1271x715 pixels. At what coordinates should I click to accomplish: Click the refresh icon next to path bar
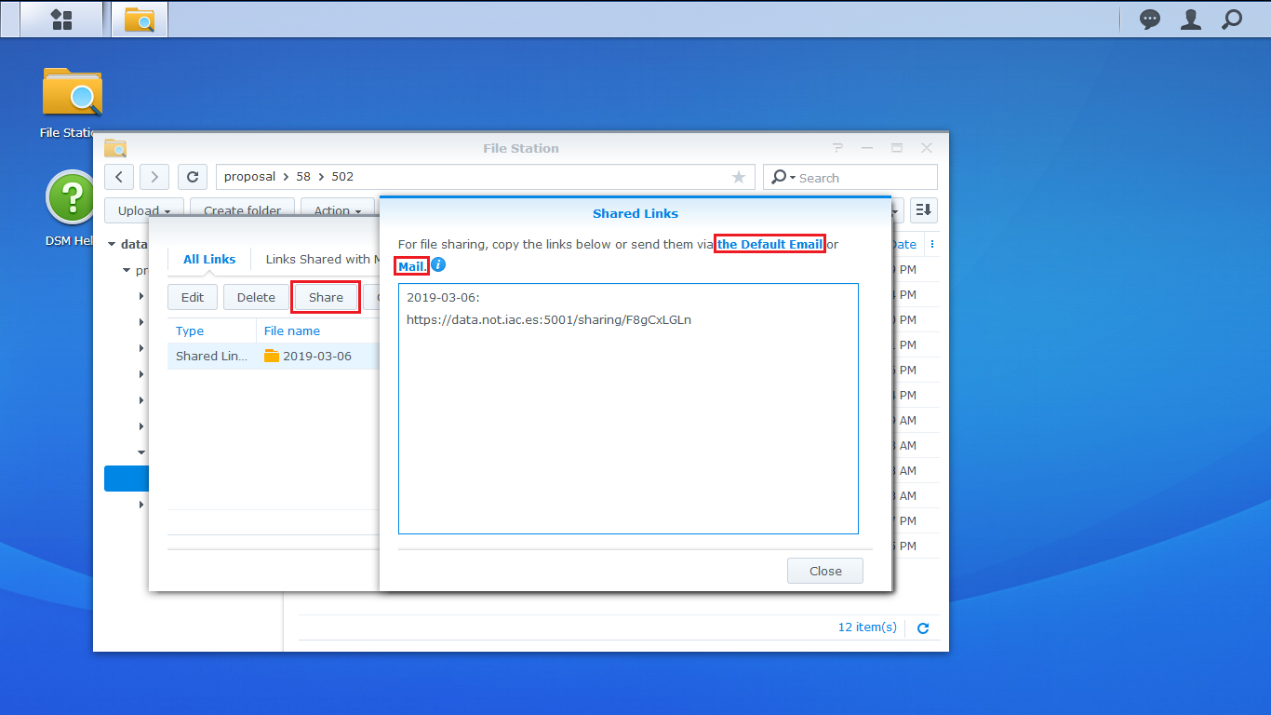click(x=192, y=177)
